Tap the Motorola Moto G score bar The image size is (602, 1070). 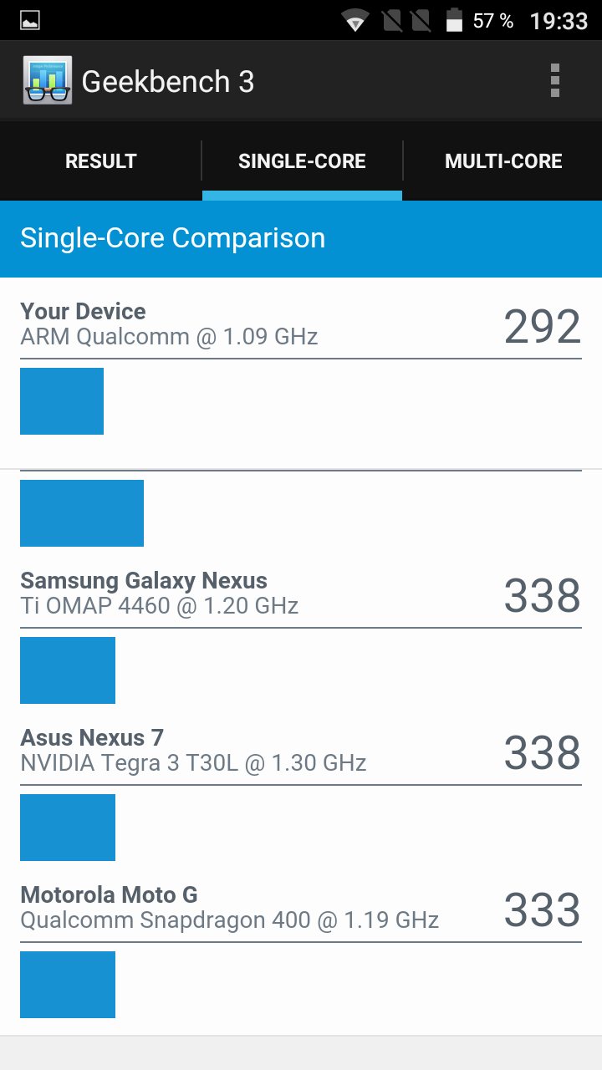point(68,985)
